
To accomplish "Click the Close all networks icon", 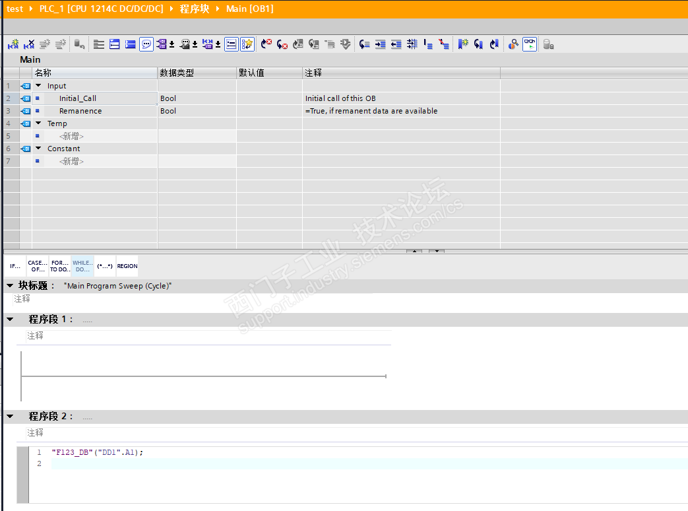I will 131,44.
